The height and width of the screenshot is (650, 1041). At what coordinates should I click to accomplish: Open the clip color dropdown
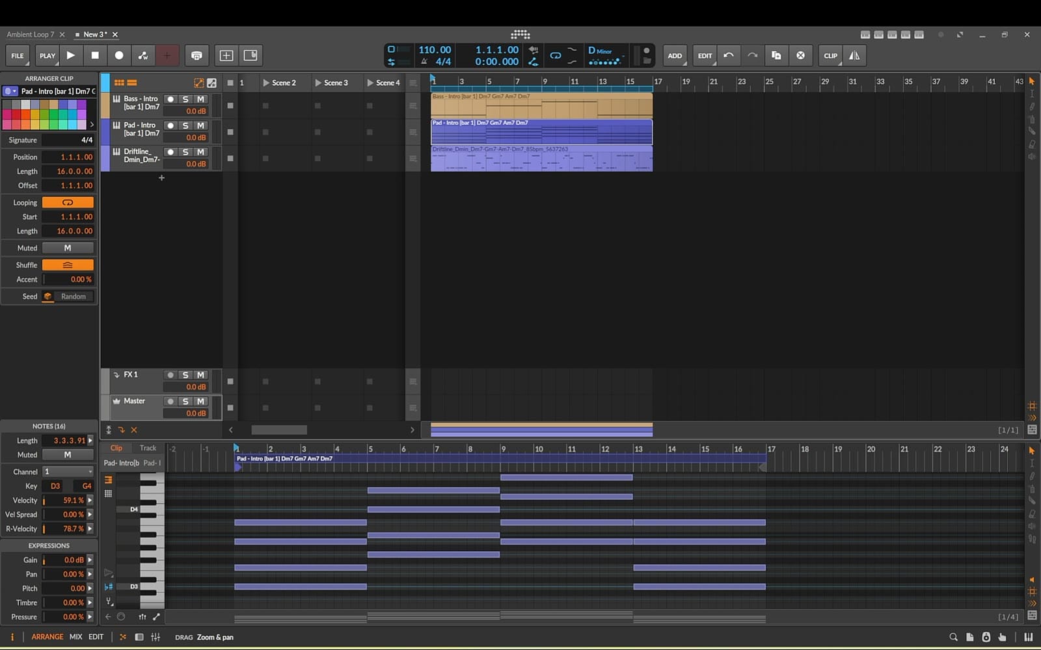pyautogui.click(x=10, y=92)
